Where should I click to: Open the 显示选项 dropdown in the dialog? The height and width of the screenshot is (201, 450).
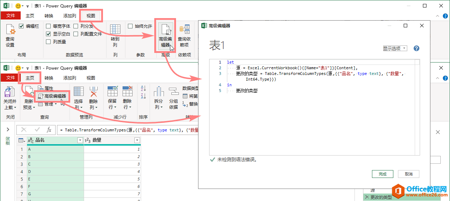click(x=395, y=48)
